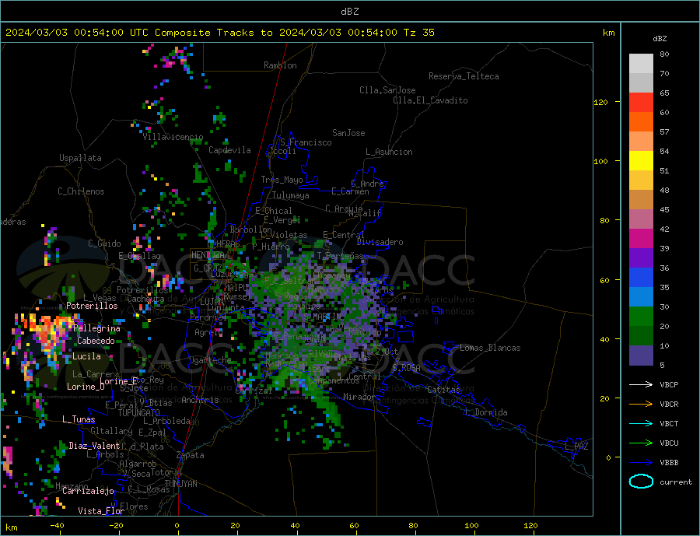Click the 'current' legend label
Viewport: 700px width, 536px height.
(676, 482)
